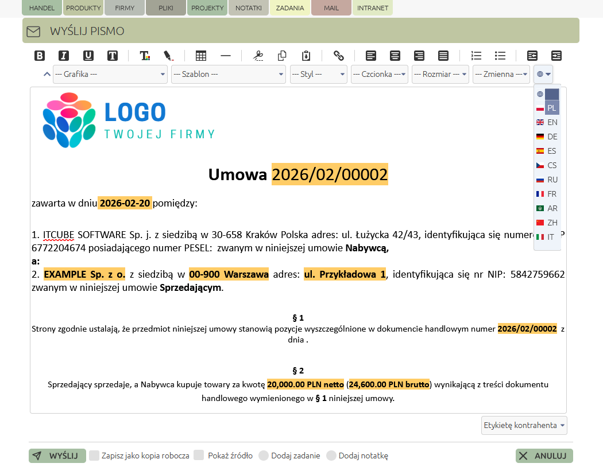Insert a table into the document

(x=201, y=56)
